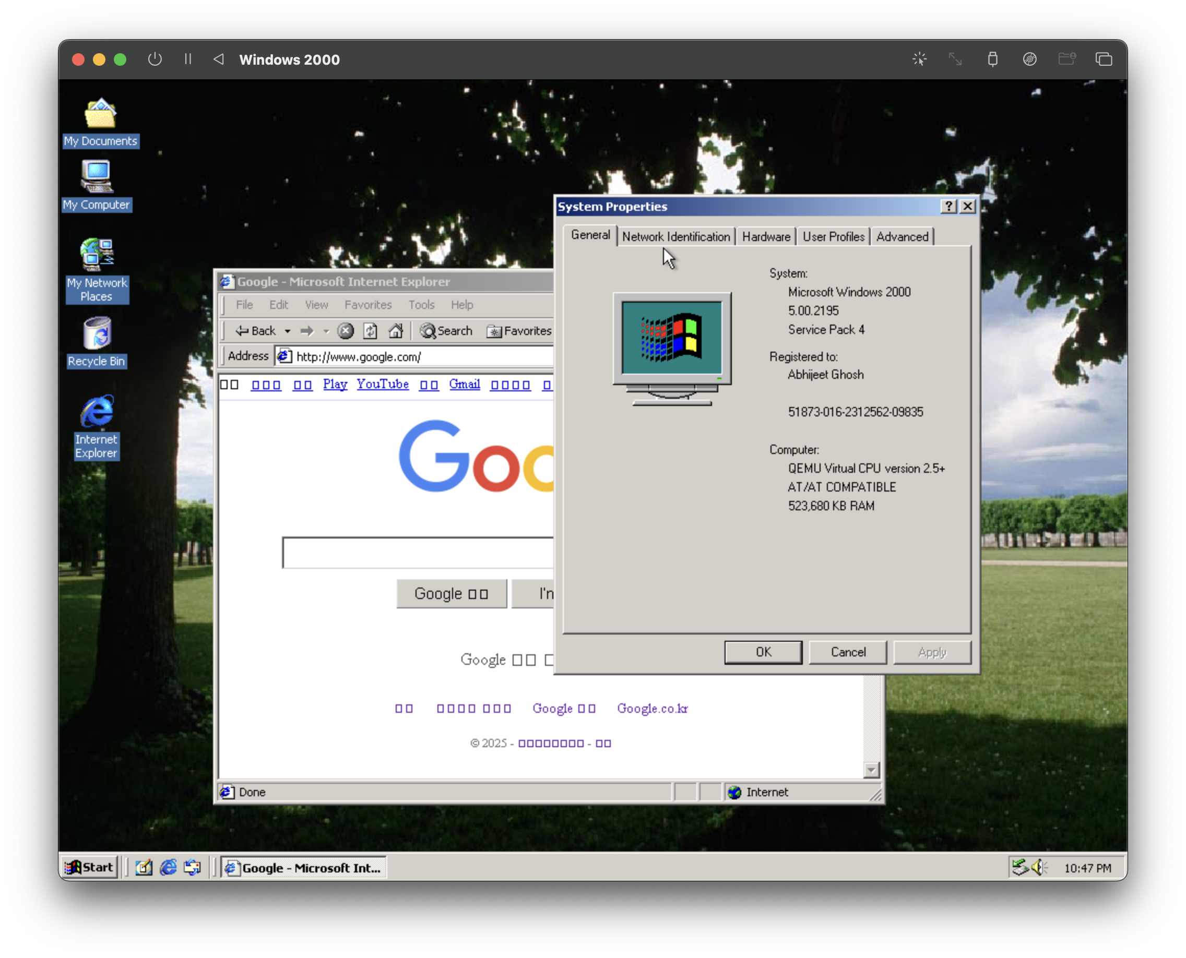Click the volume speaker tray icon

(x=1038, y=868)
